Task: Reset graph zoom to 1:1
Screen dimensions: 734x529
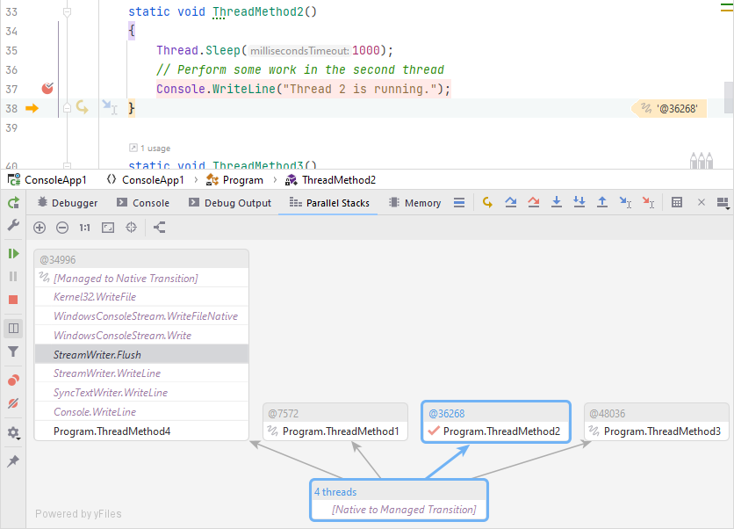Action: 85,227
